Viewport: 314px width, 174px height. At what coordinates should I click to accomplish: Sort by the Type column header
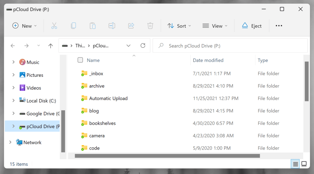(263, 60)
